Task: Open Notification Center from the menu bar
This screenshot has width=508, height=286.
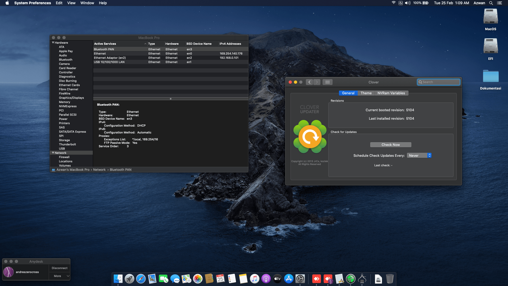Action: [x=500, y=3]
